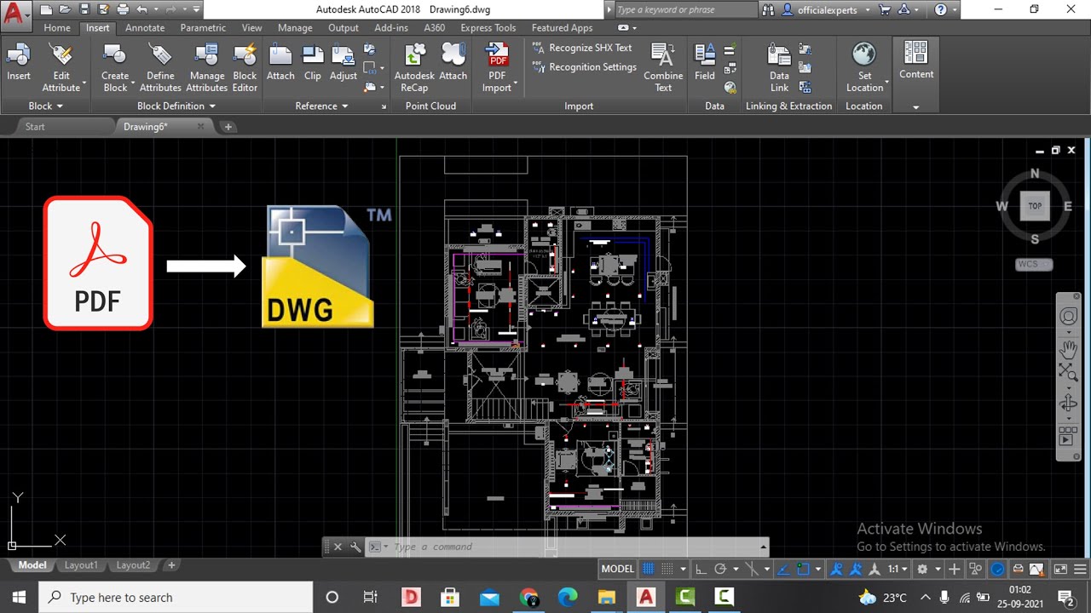Viewport: 1091px width, 613px height.
Task: Open the annotation scale 1:1 dropdown
Action: click(x=899, y=569)
